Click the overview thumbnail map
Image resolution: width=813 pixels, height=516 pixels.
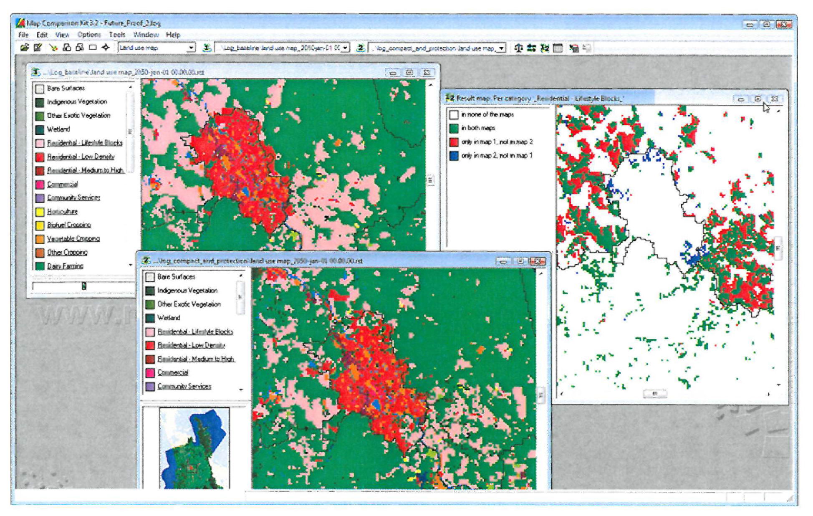click(194, 448)
